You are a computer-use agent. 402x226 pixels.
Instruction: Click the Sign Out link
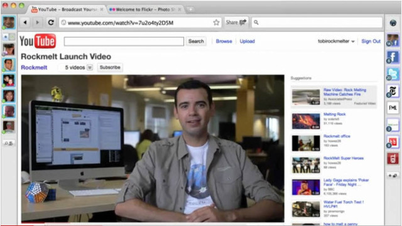(371, 41)
